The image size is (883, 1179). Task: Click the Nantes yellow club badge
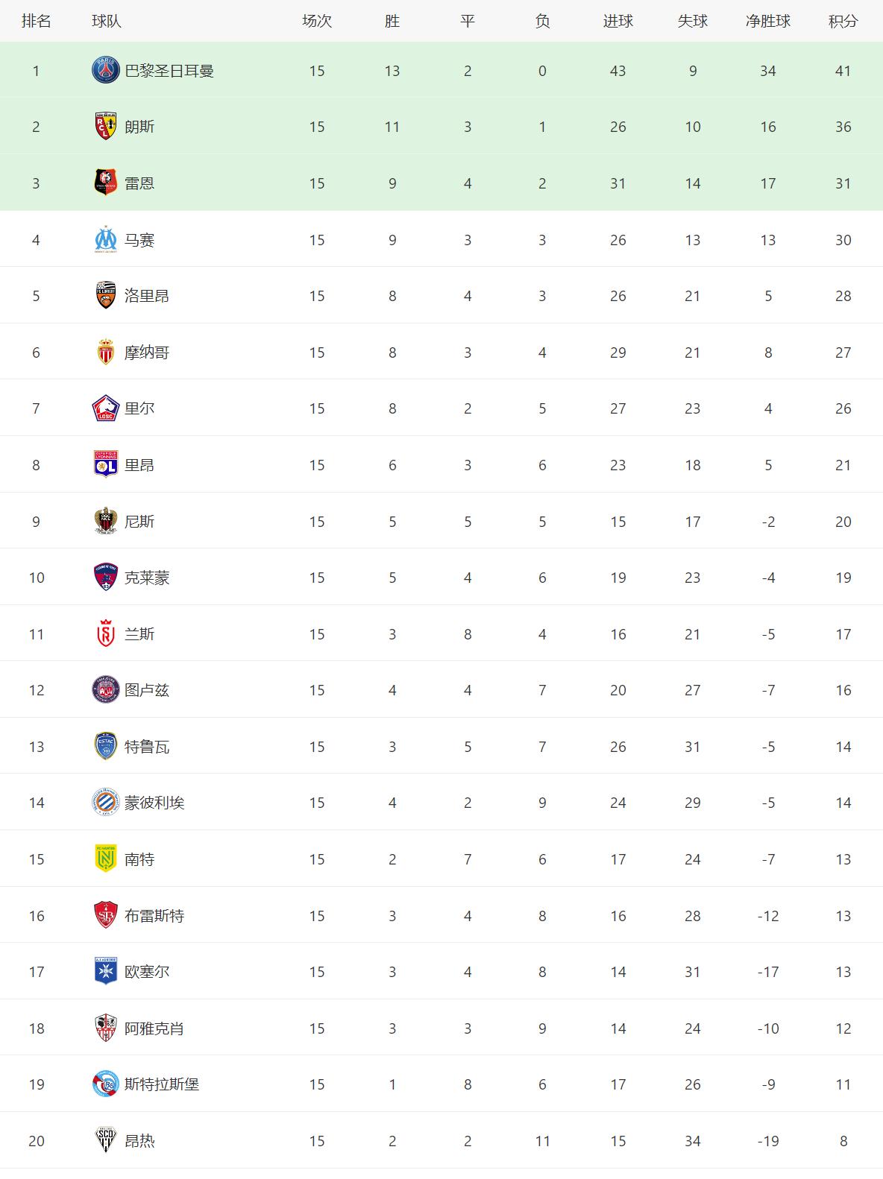(105, 859)
